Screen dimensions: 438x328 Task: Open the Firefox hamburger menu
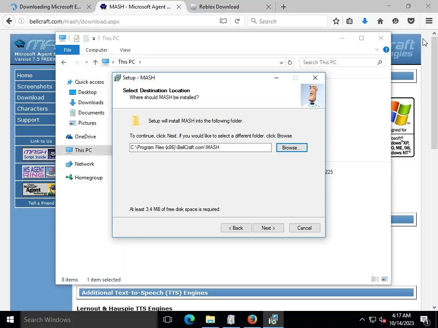429,21
